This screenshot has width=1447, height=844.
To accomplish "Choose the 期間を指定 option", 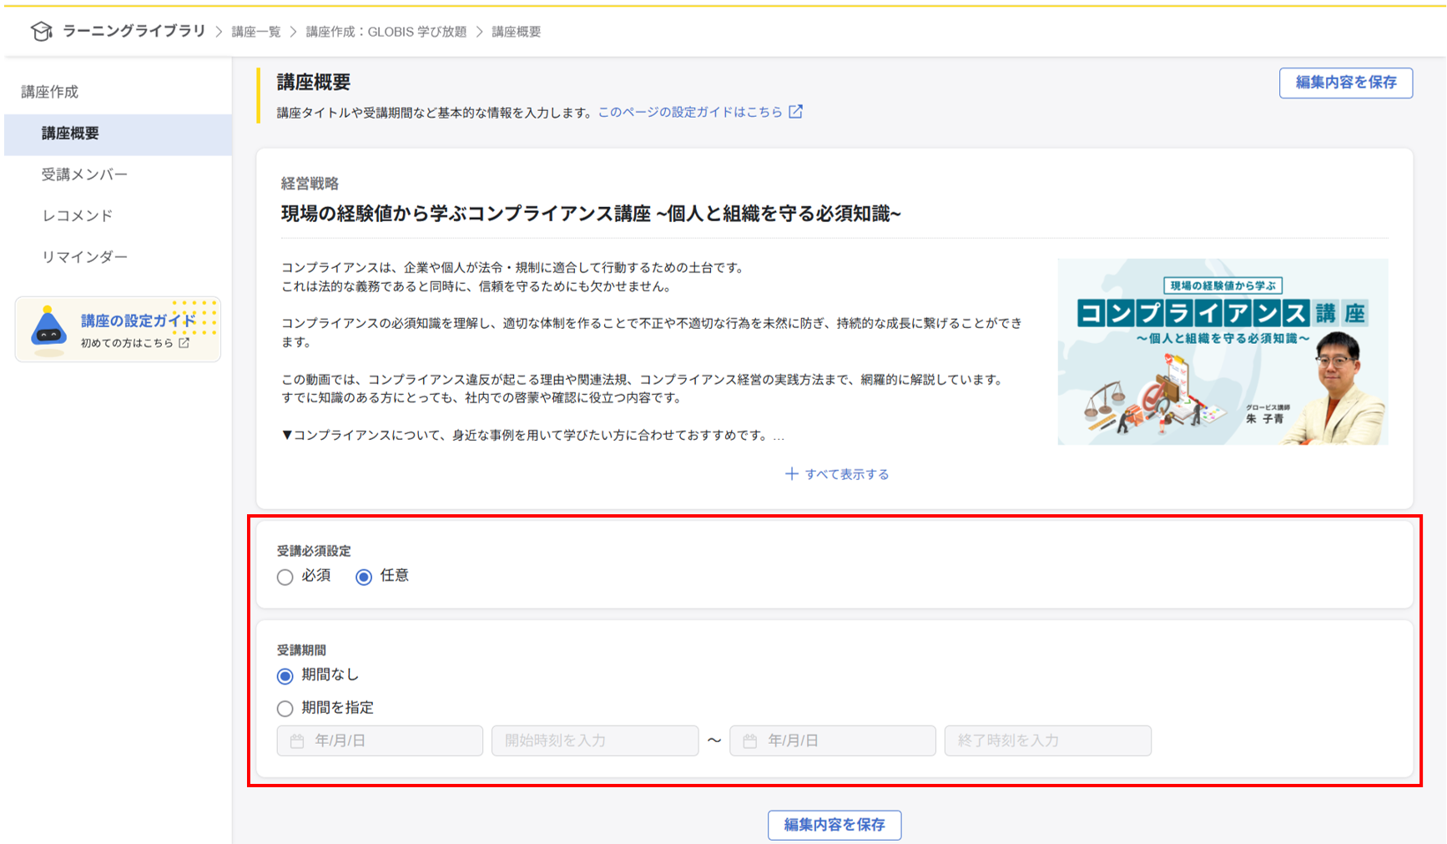I will point(285,709).
